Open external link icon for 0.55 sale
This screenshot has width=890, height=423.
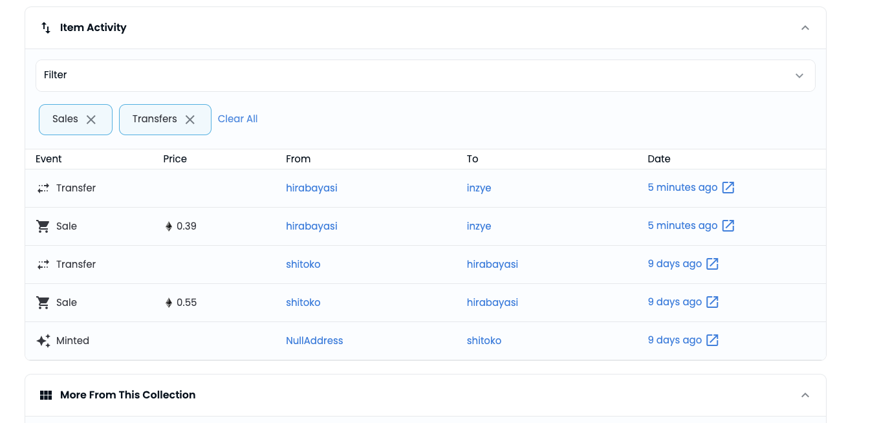(712, 302)
